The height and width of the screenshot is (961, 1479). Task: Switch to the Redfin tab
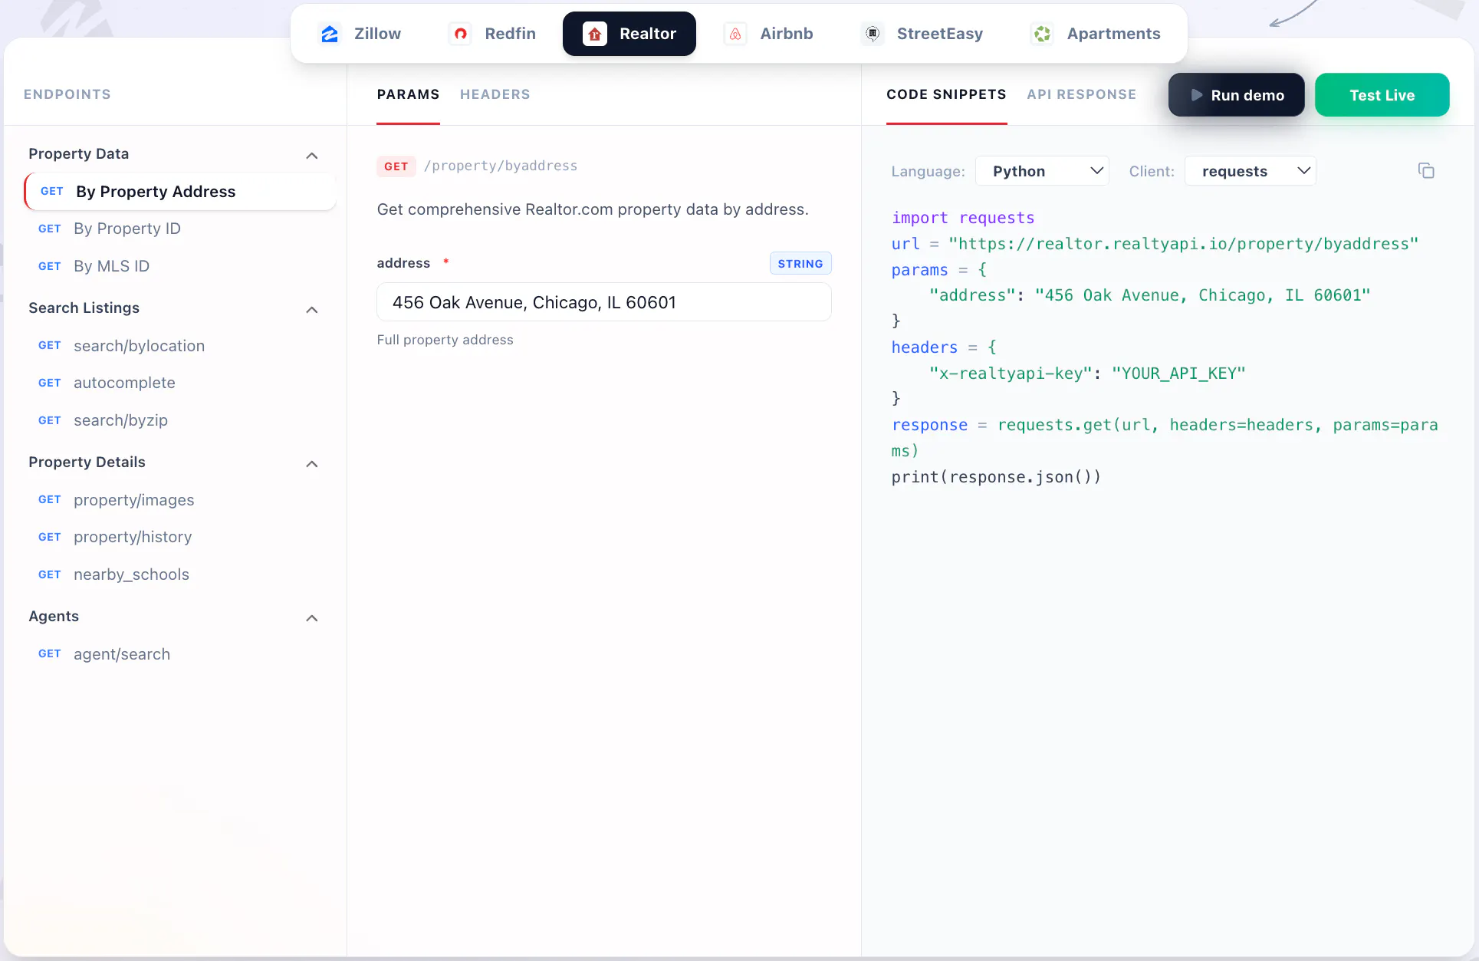pyautogui.click(x=492, y=34)
